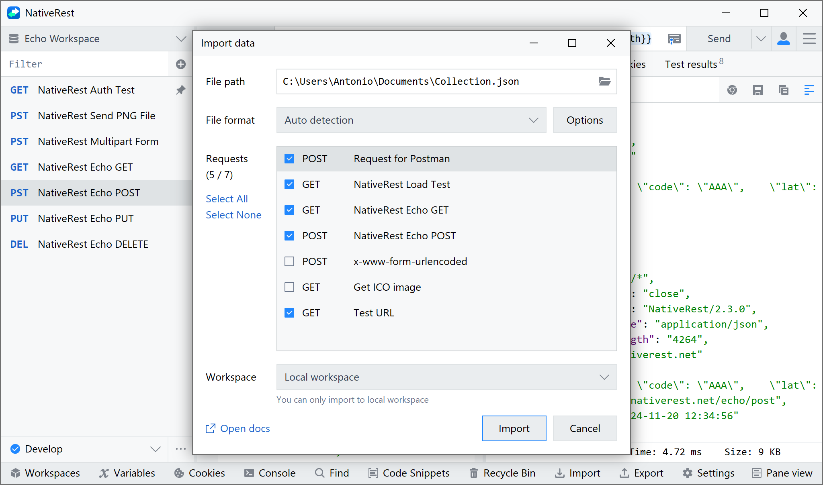
Task: Open the Workspace selection dropdown
Action: click(446, 377)
